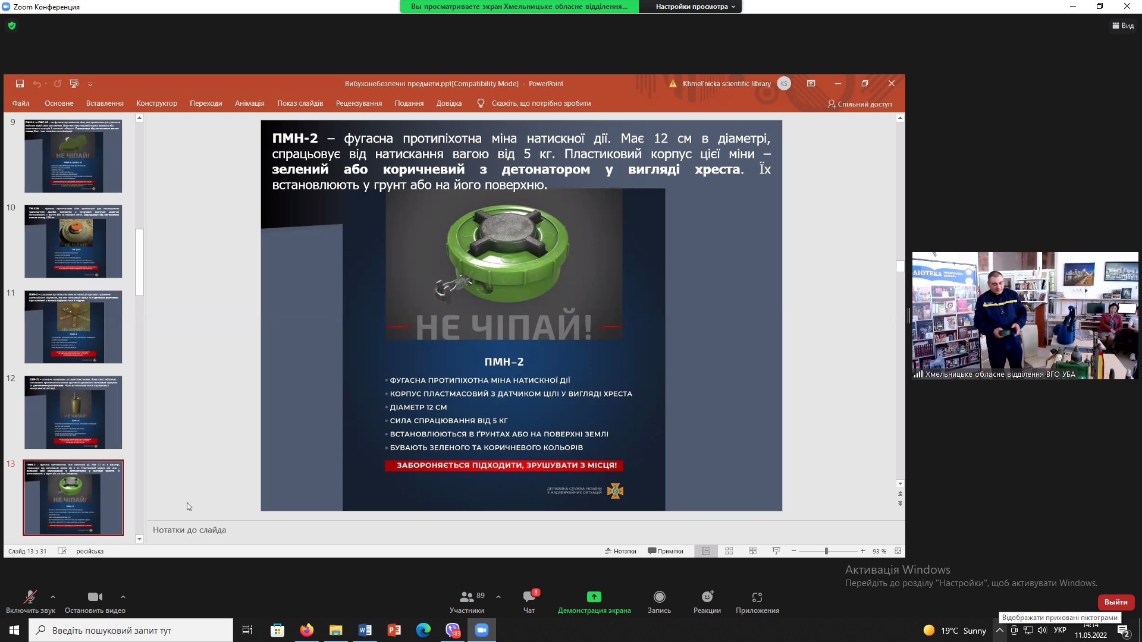Click the Спільний доступ share button

[859, 104]
